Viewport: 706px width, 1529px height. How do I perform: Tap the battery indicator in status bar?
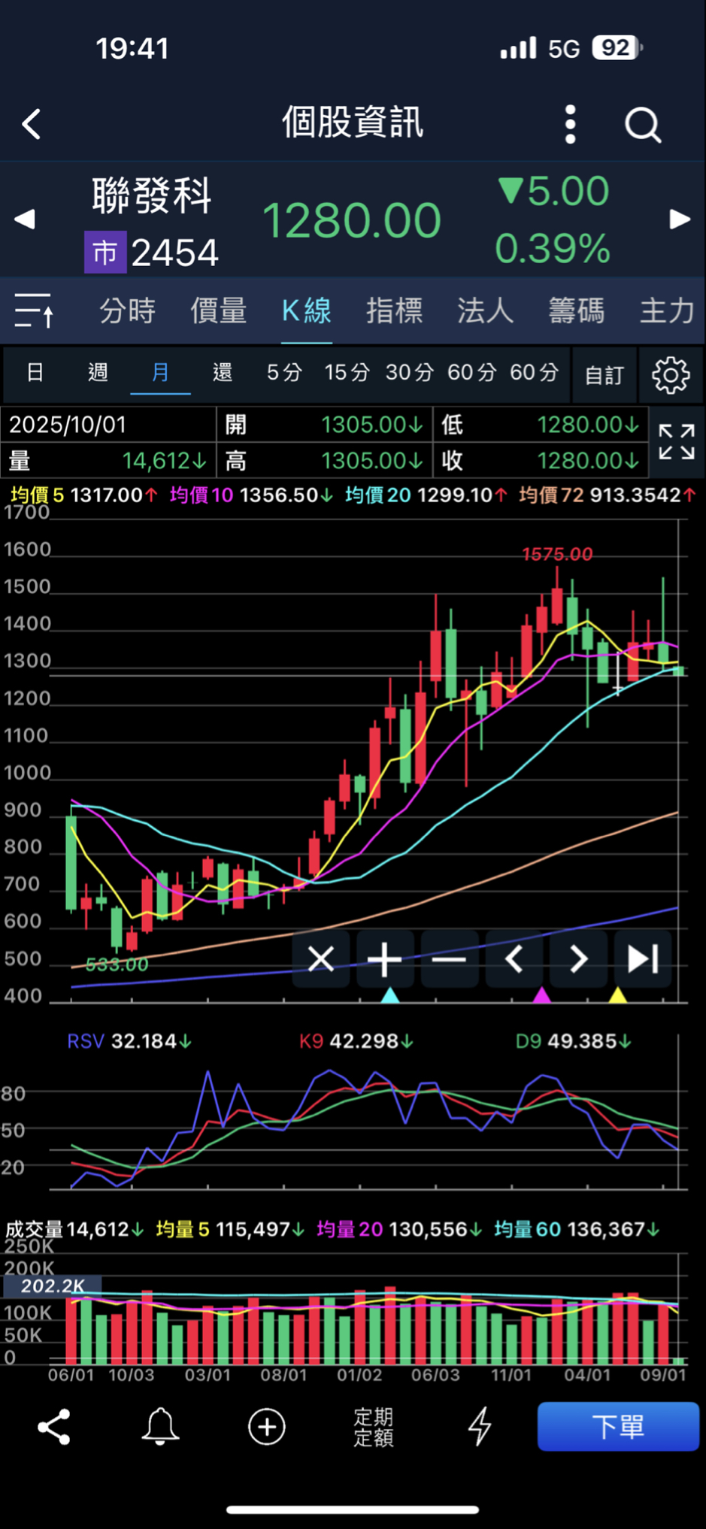(618, 48)
